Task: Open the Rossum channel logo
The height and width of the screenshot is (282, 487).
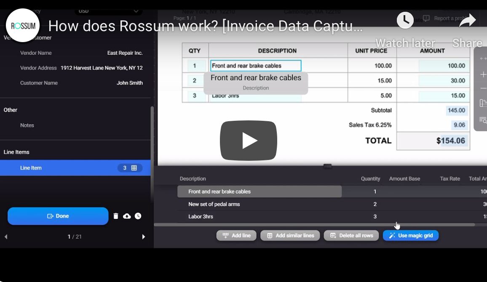Action: tap(23, 26)
